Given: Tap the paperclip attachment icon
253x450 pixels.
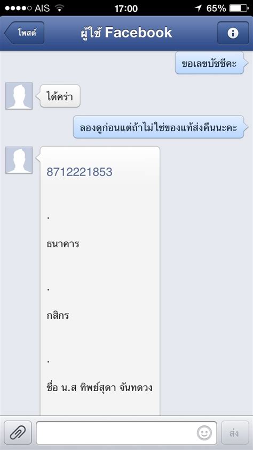Looking at the screenshot, I should [18, 433].
